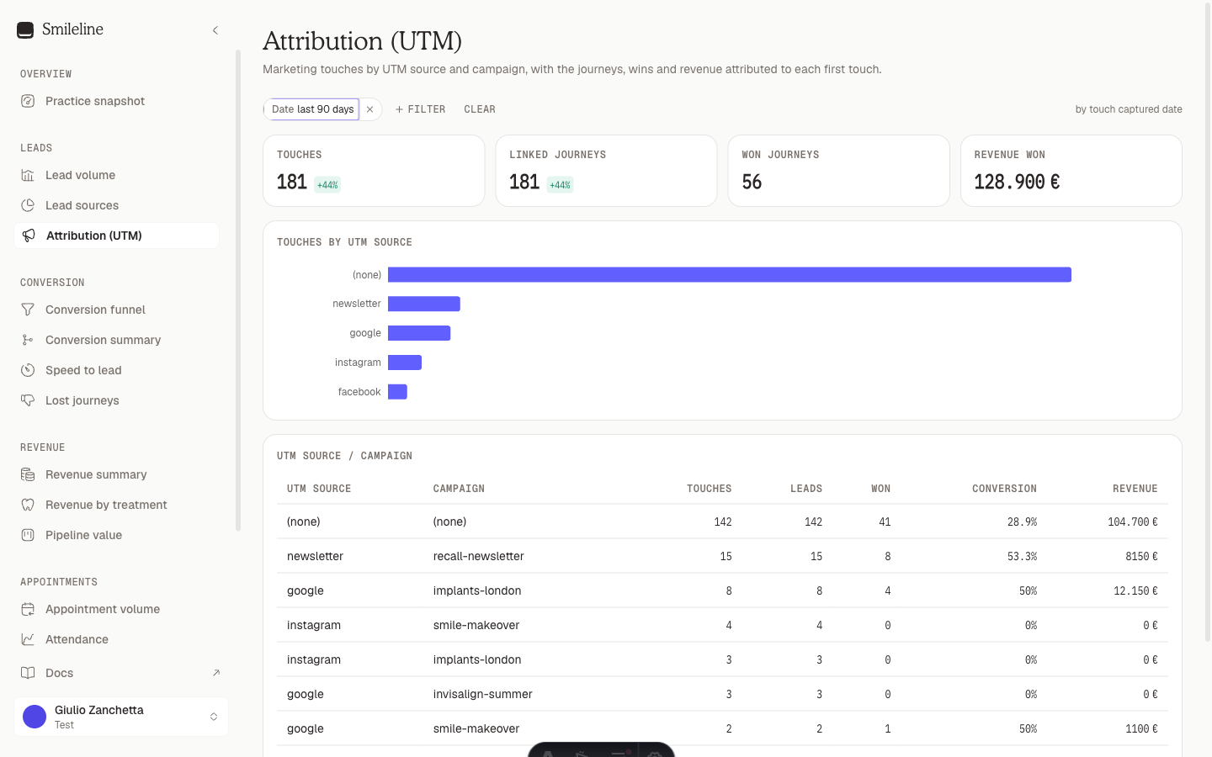Open Pipeline value report

click(117, 535)
